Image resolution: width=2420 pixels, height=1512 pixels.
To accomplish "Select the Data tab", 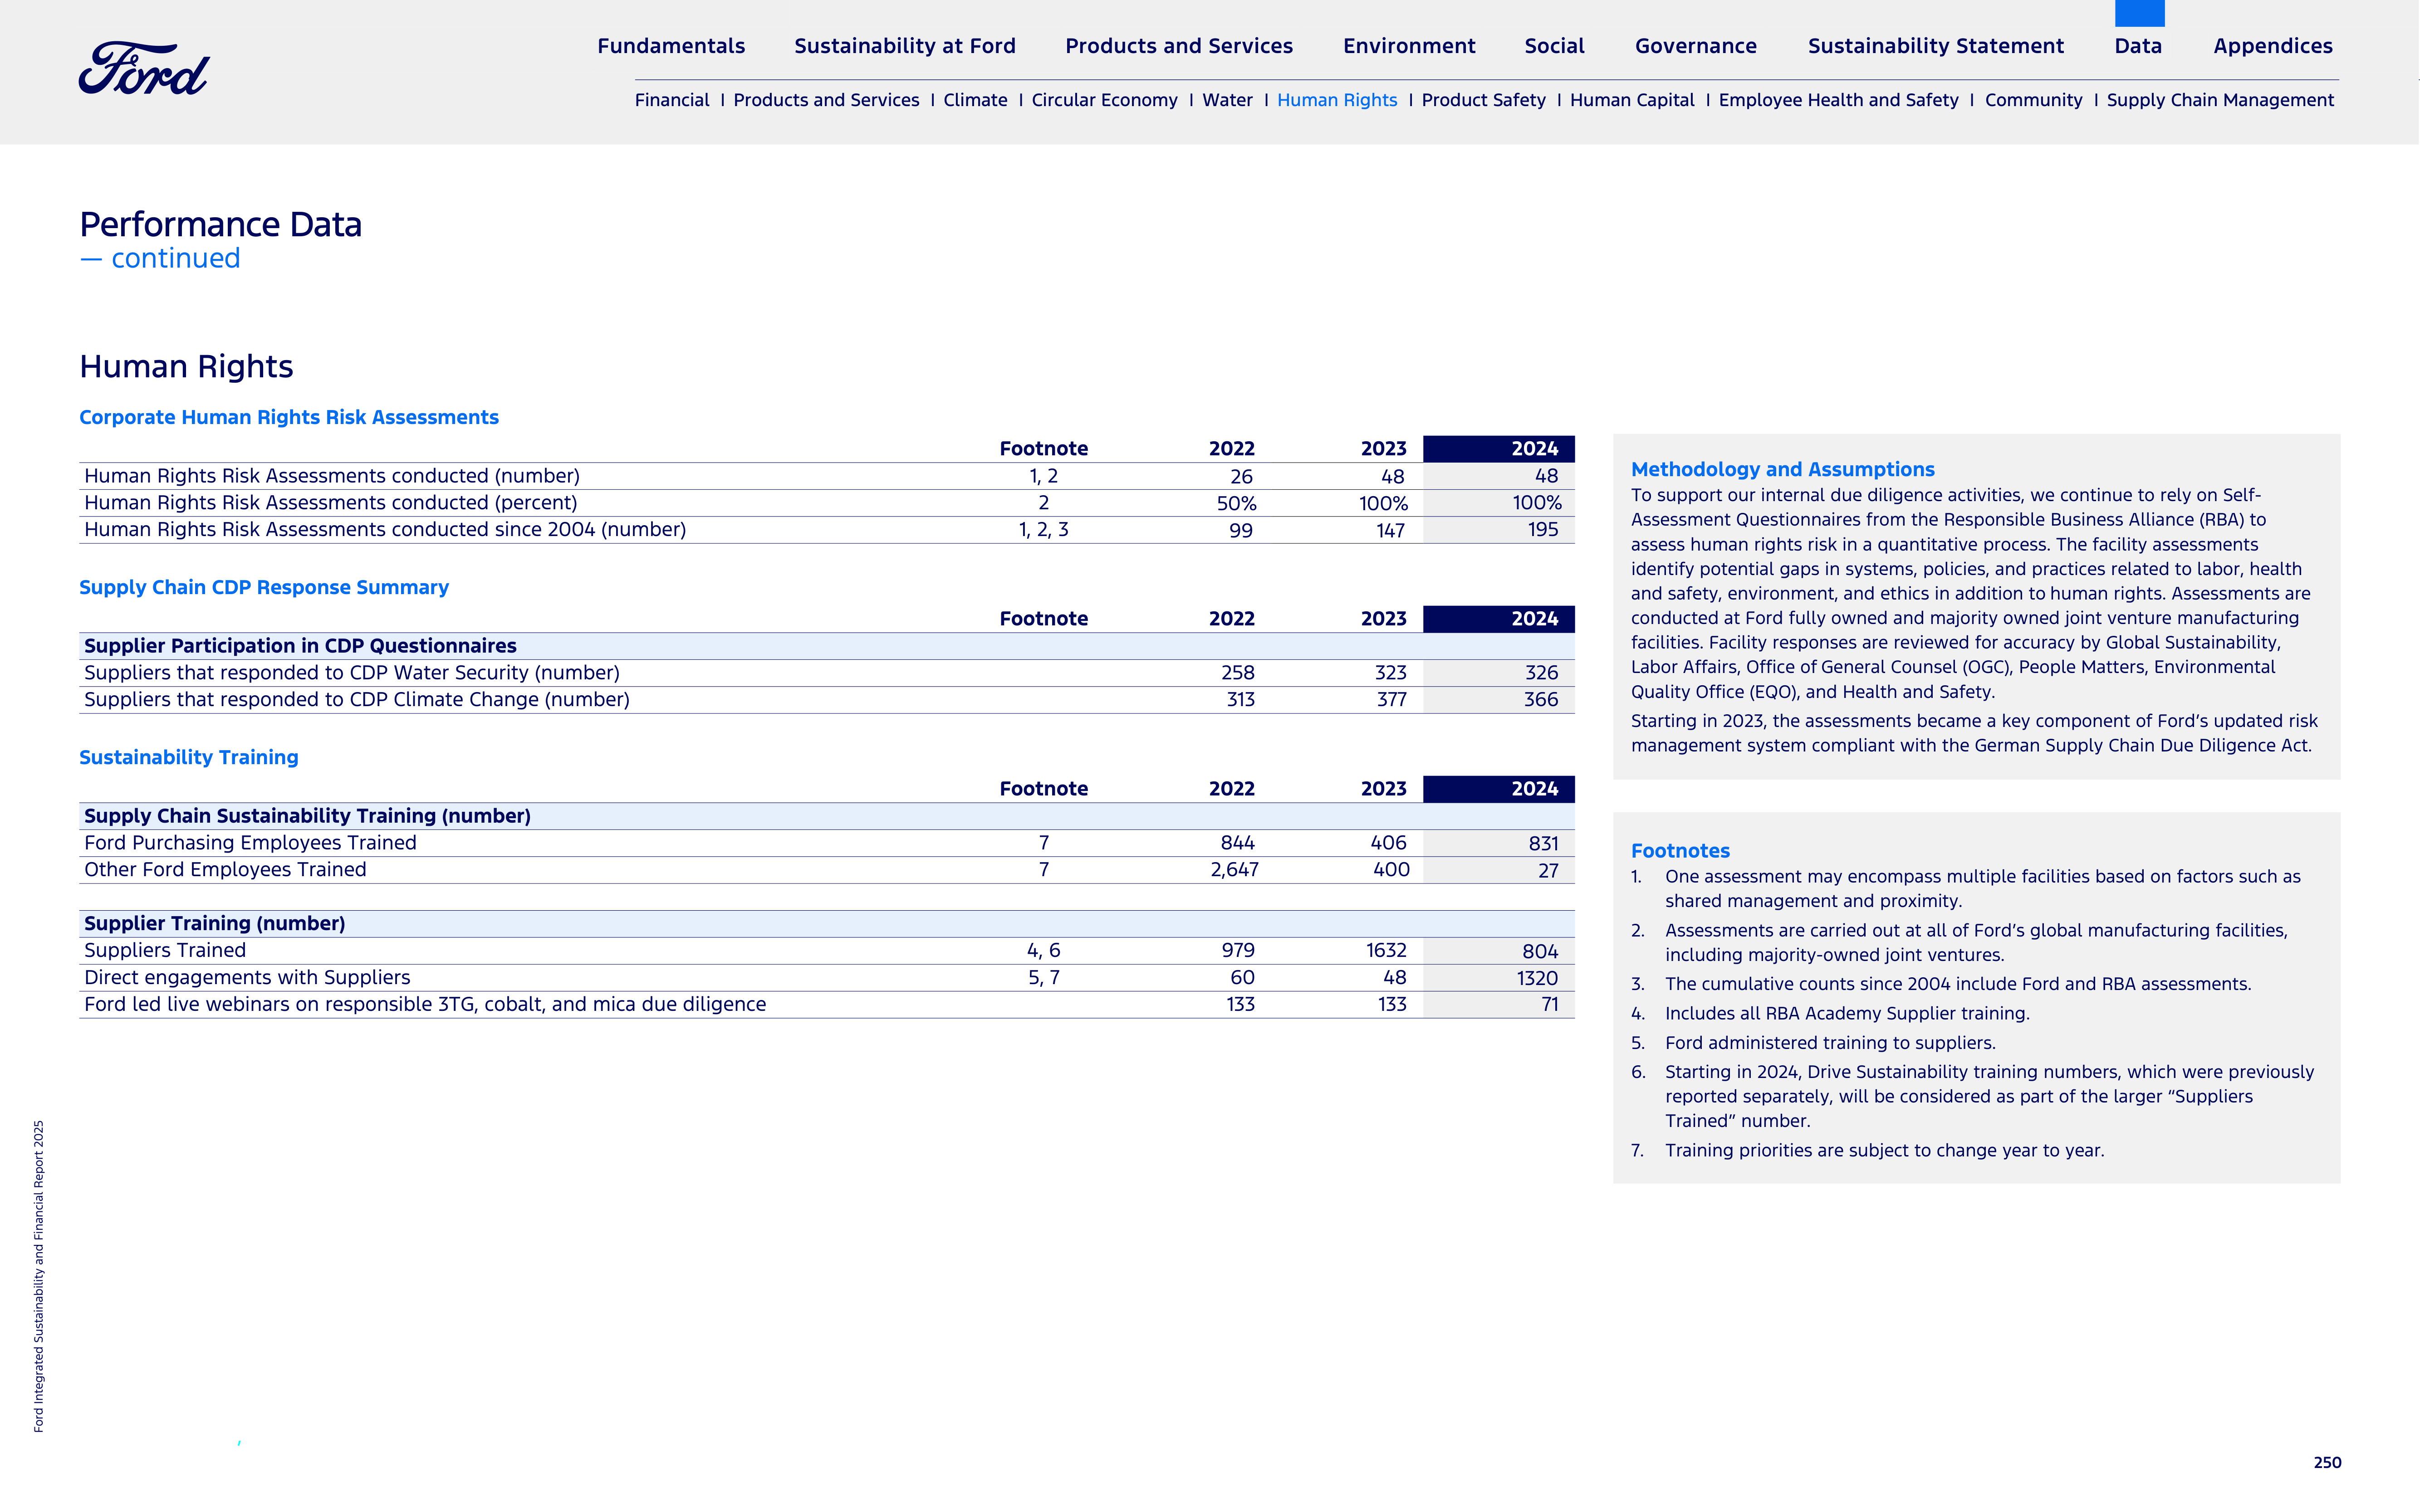I will point(2138,46).
